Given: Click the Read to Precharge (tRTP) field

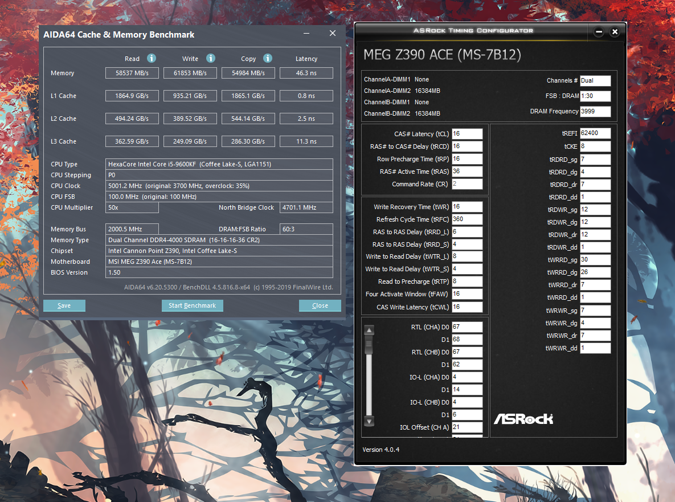Looking at the screenshot, I should (467, 281).
